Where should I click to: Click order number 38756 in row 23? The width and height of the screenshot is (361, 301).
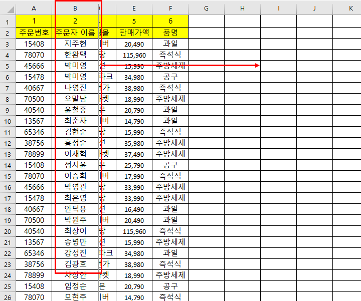pyautogui.click(x=34, y=264)
